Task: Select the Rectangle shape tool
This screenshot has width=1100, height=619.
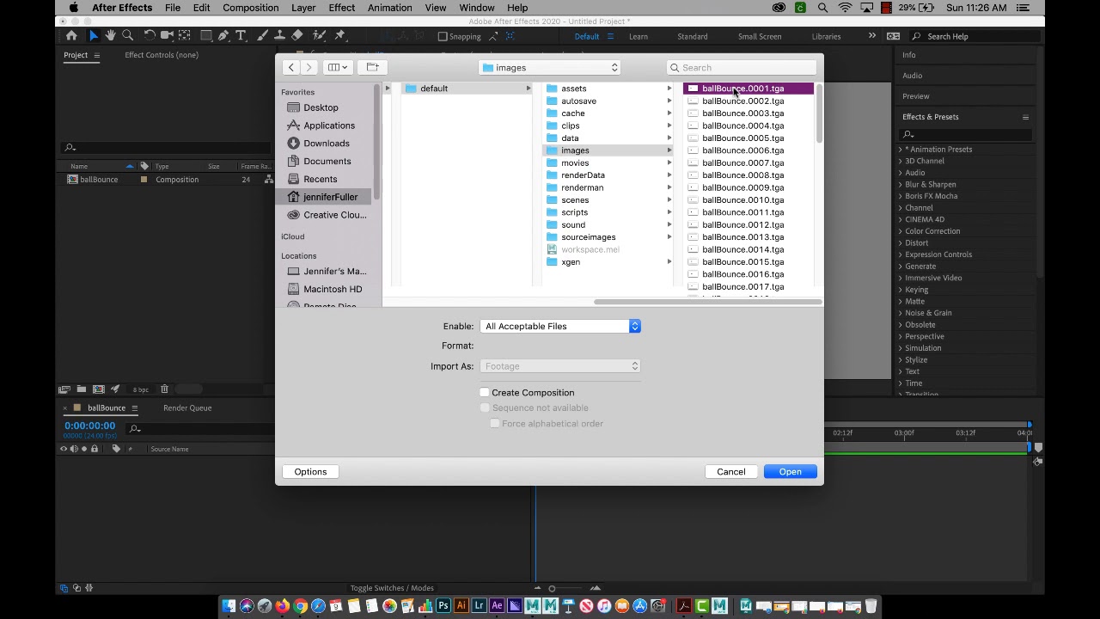Action: (x=206, y=36)
